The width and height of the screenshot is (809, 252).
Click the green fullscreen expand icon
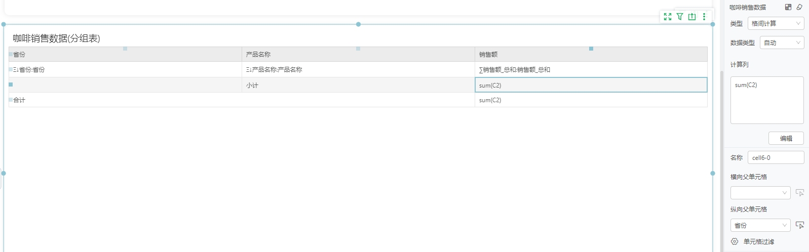pyautogui.click(x=667, y=17)
